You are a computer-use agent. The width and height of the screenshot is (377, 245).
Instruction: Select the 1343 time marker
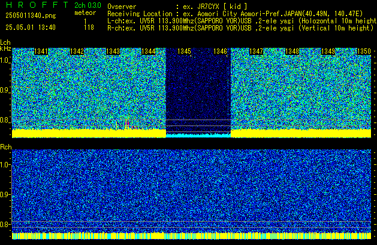(113, 51)
